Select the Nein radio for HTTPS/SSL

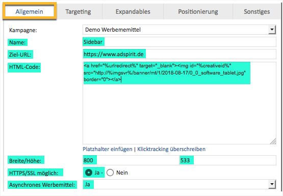point(110,173)
